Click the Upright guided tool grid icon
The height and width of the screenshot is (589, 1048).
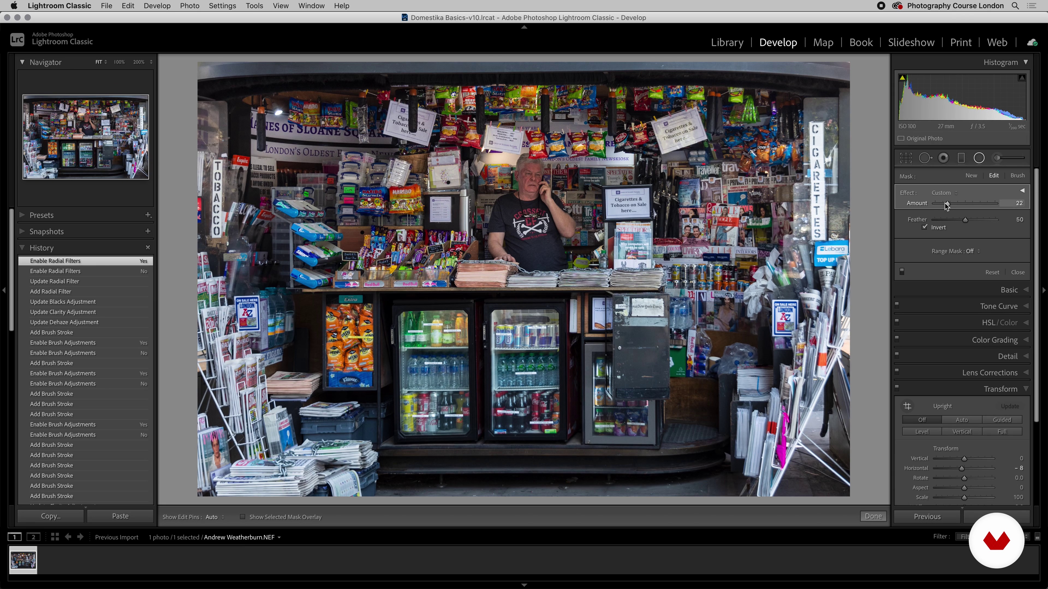pyautogui.click(x=908, y=406)
